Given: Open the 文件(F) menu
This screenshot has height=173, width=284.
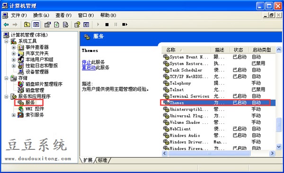Looking at the screenshot, I should [18, 16].
